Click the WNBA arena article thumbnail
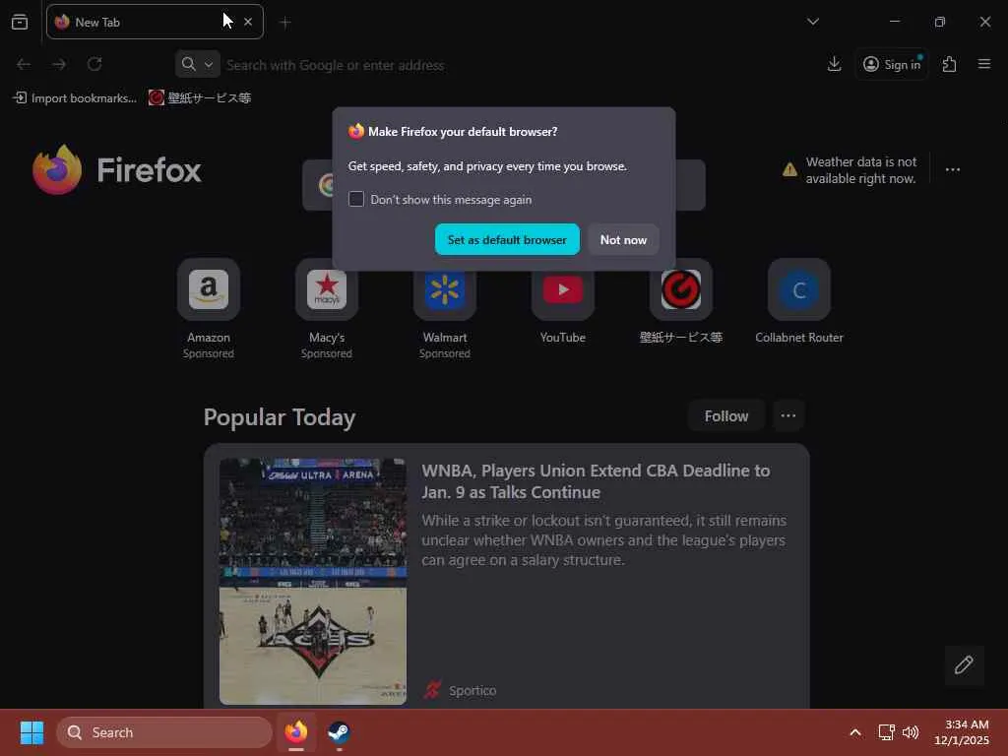 [x=313, y=581]
